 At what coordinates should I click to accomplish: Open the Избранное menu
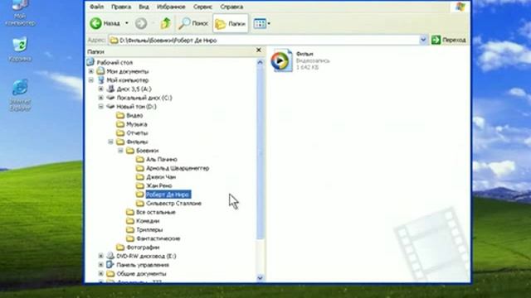tap(171, 7)
